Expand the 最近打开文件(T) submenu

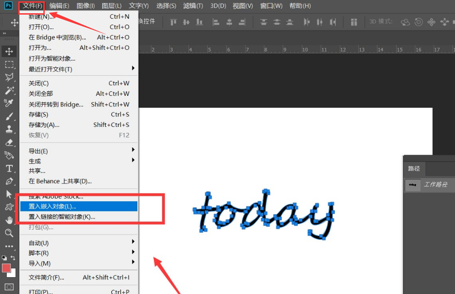(x=133, y=68)
